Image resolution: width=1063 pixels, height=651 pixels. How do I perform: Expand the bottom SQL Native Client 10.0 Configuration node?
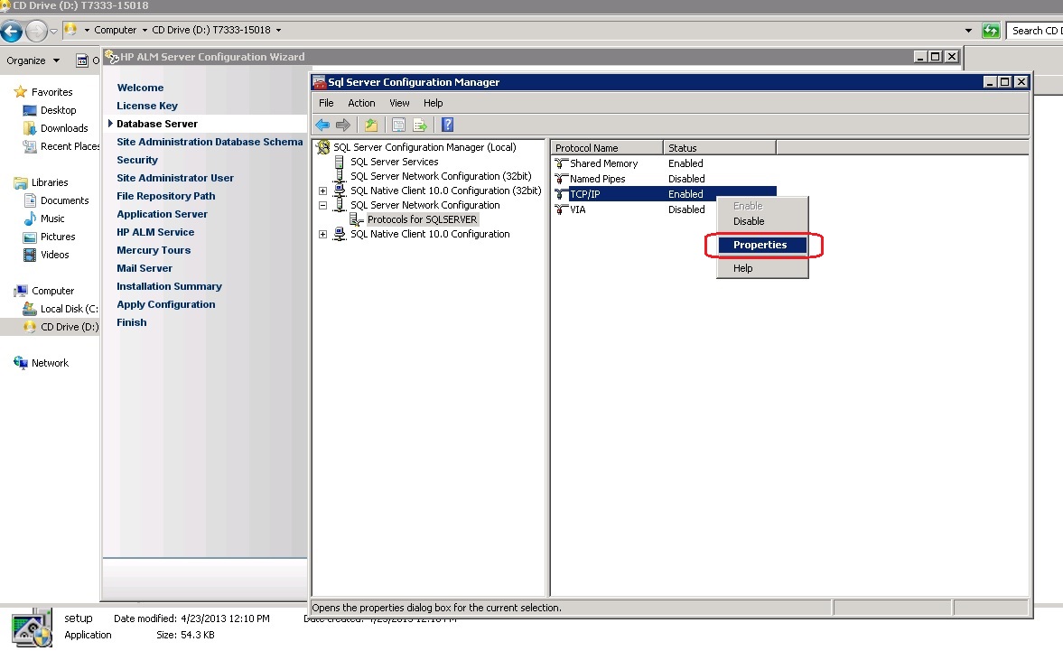pyautogui.click(x=322, y=235)
